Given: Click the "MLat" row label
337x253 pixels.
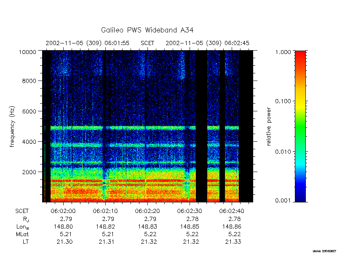Looking at the screenshot, I should pyautogui.click(x=22, y=234).
